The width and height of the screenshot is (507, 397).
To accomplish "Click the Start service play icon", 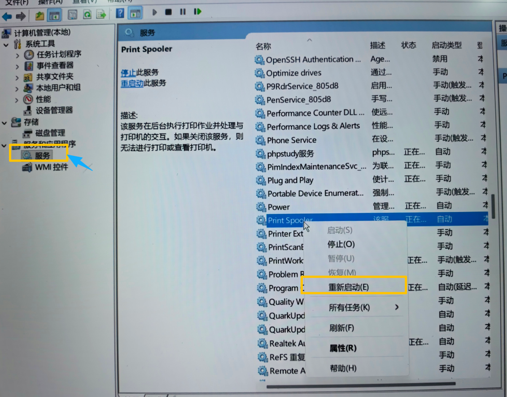I will pos(154,12).
